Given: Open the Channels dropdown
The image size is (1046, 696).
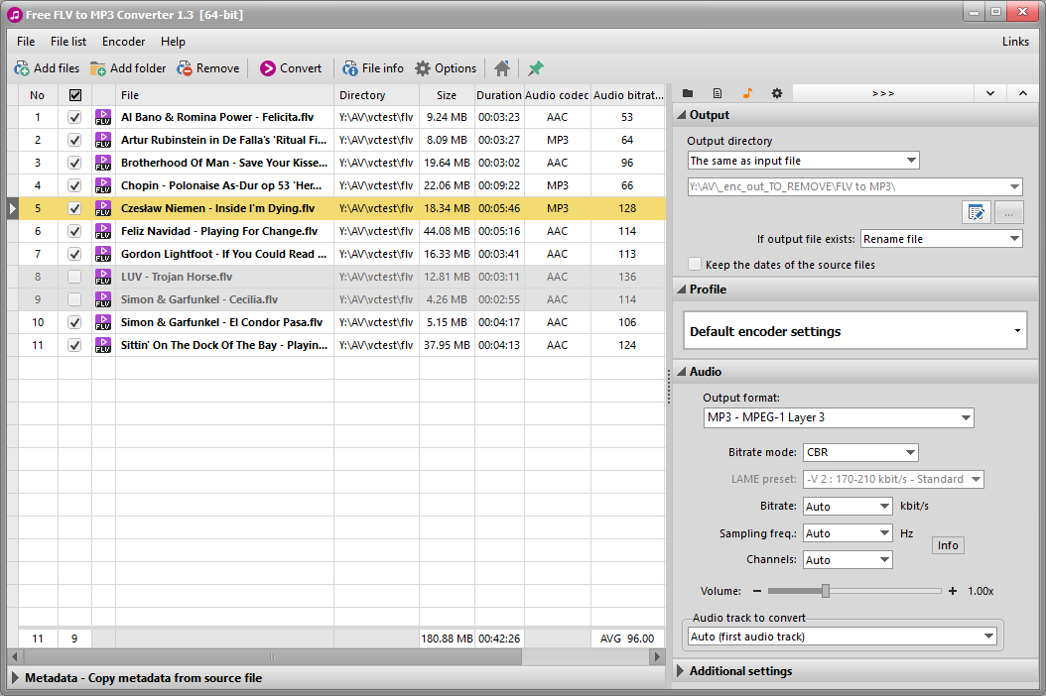Looking at the screenshot, I should 848,560.
